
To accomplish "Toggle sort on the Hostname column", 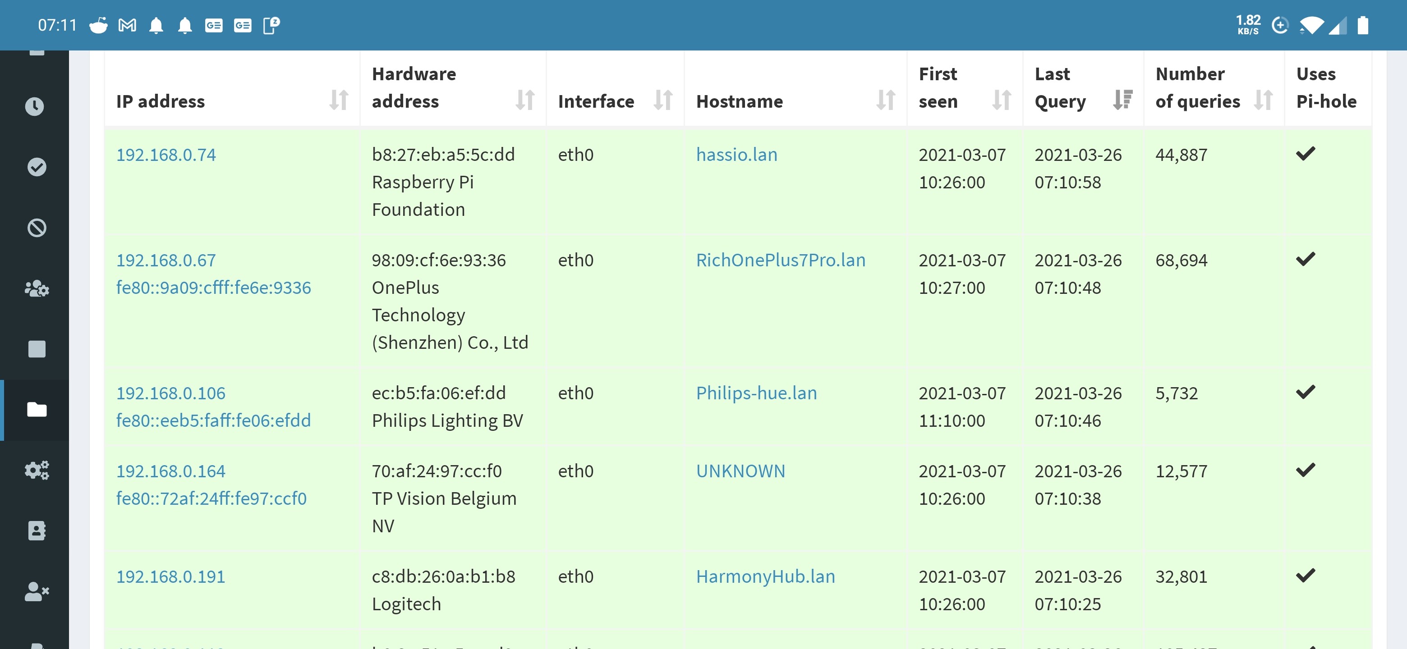I will [886, 101].
